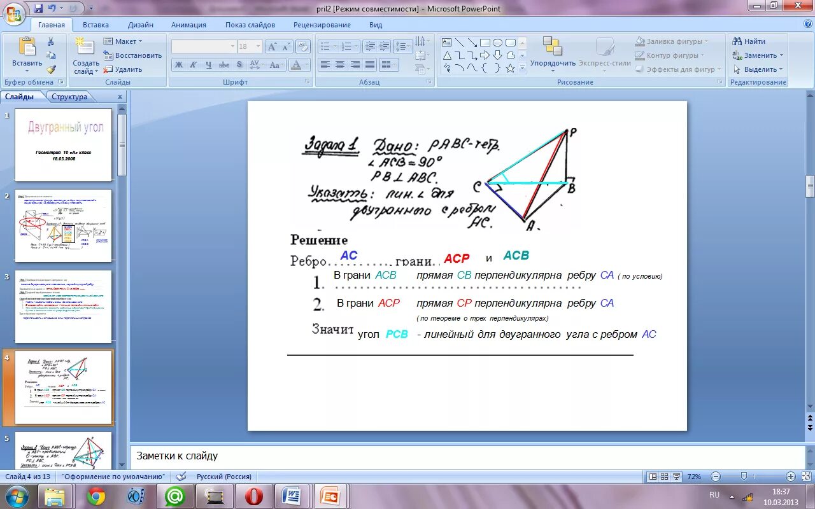Open the Анимация ribbon tab

[188, 25]
